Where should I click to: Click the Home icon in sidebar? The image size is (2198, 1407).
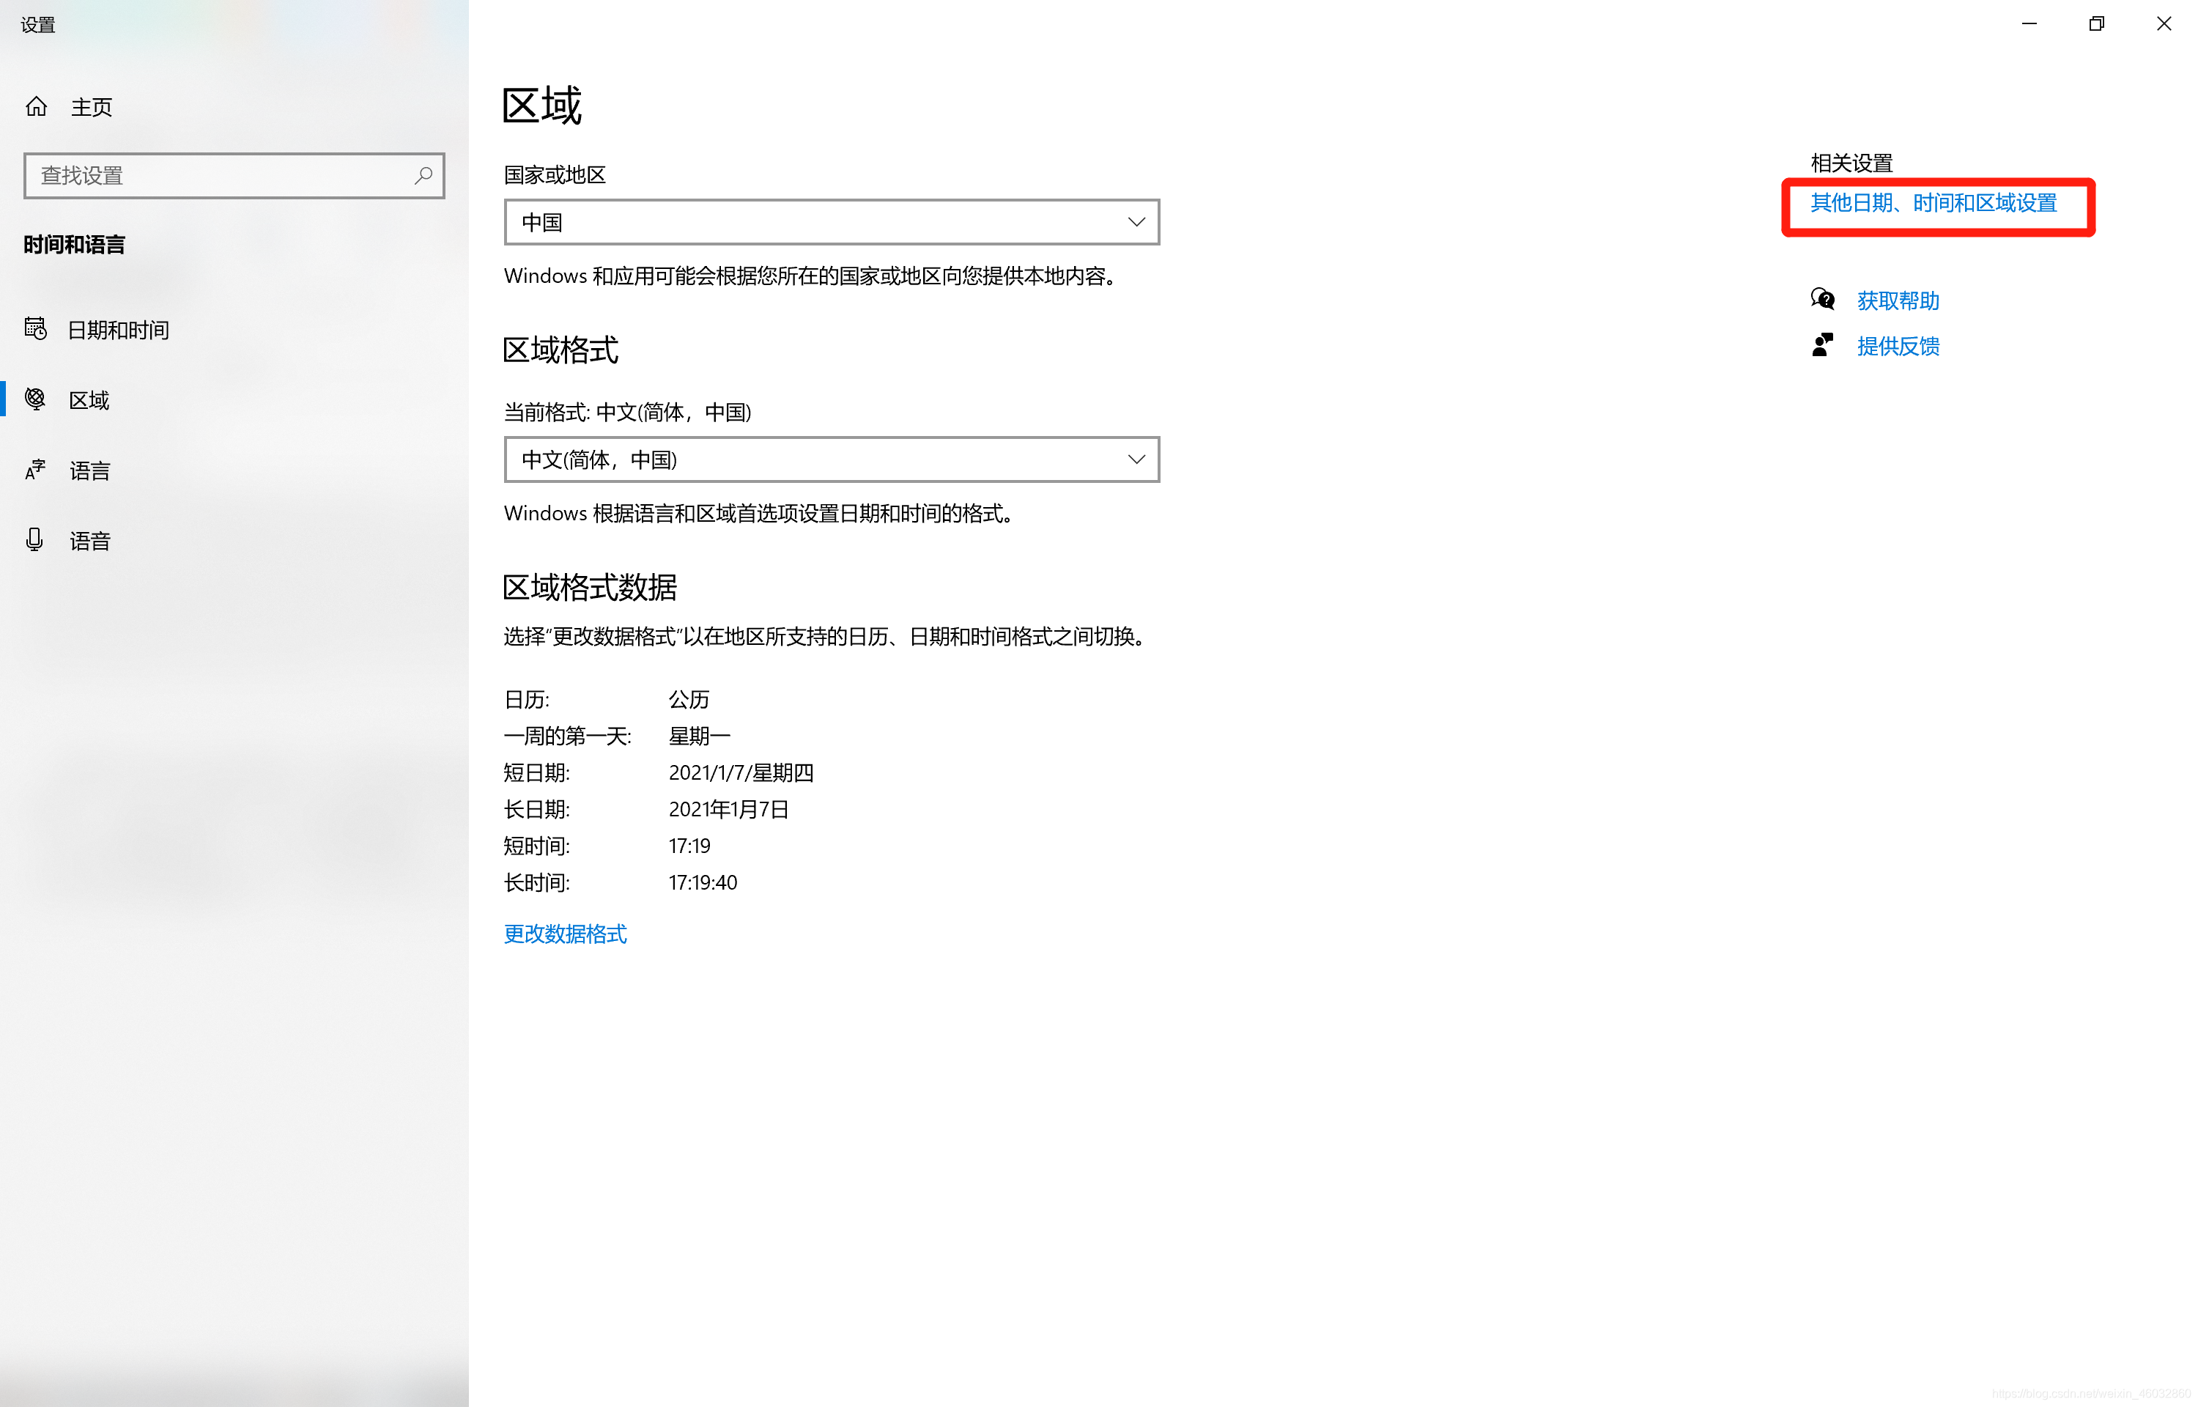(x=37, y=107)
